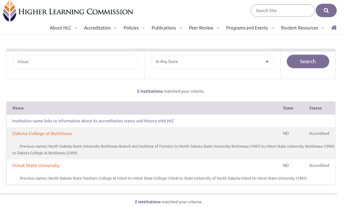Click the institution name field containing Minot
344x207 pixels.
[x=75, y=62]
